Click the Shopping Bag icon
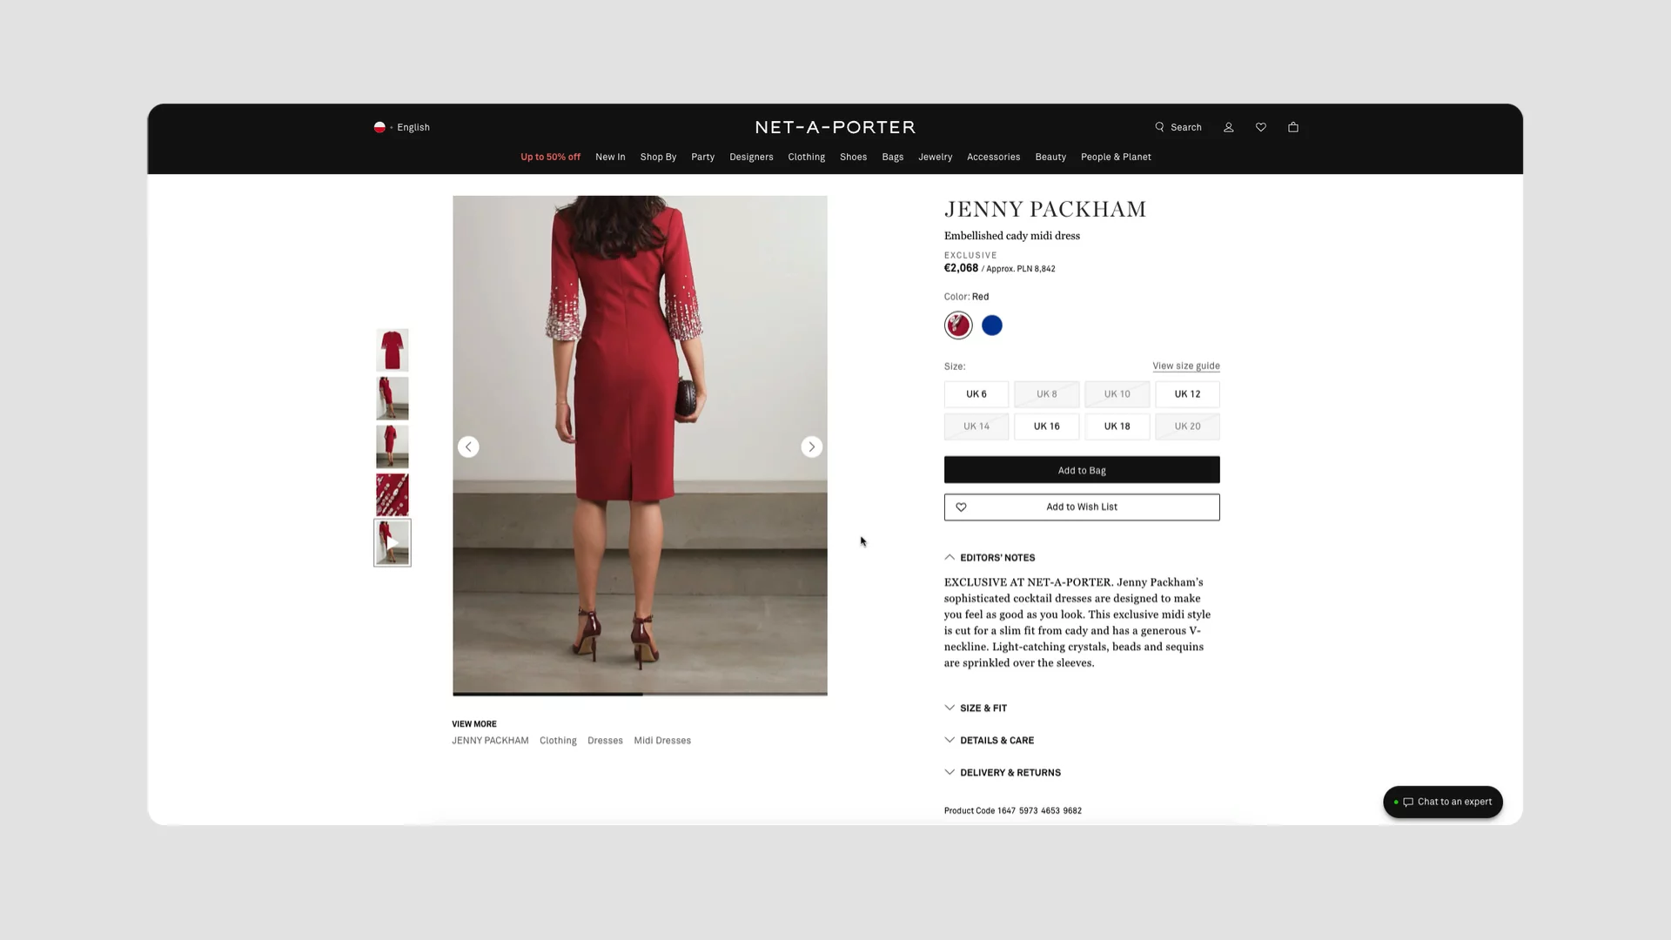 point(1292,126)
